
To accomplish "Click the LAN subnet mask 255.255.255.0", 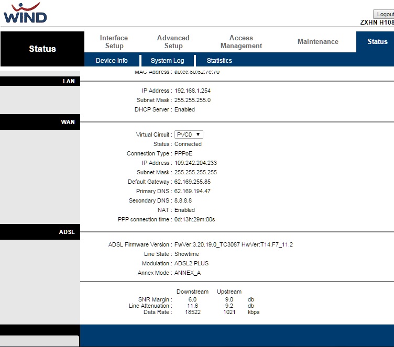I will (x=192, y=100).
